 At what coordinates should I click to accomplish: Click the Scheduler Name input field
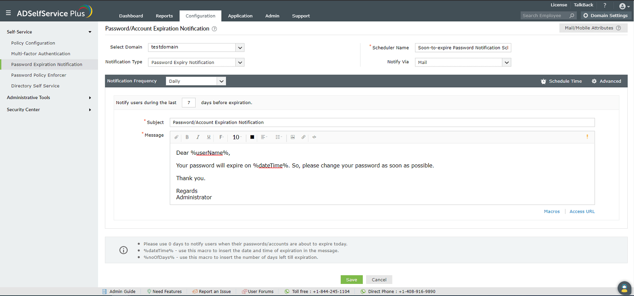(x=463, y=48)
